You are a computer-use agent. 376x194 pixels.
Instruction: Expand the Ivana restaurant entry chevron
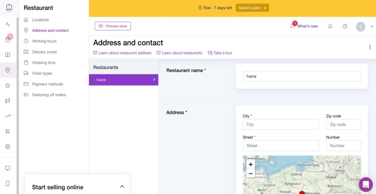click(x=154, y=80)
